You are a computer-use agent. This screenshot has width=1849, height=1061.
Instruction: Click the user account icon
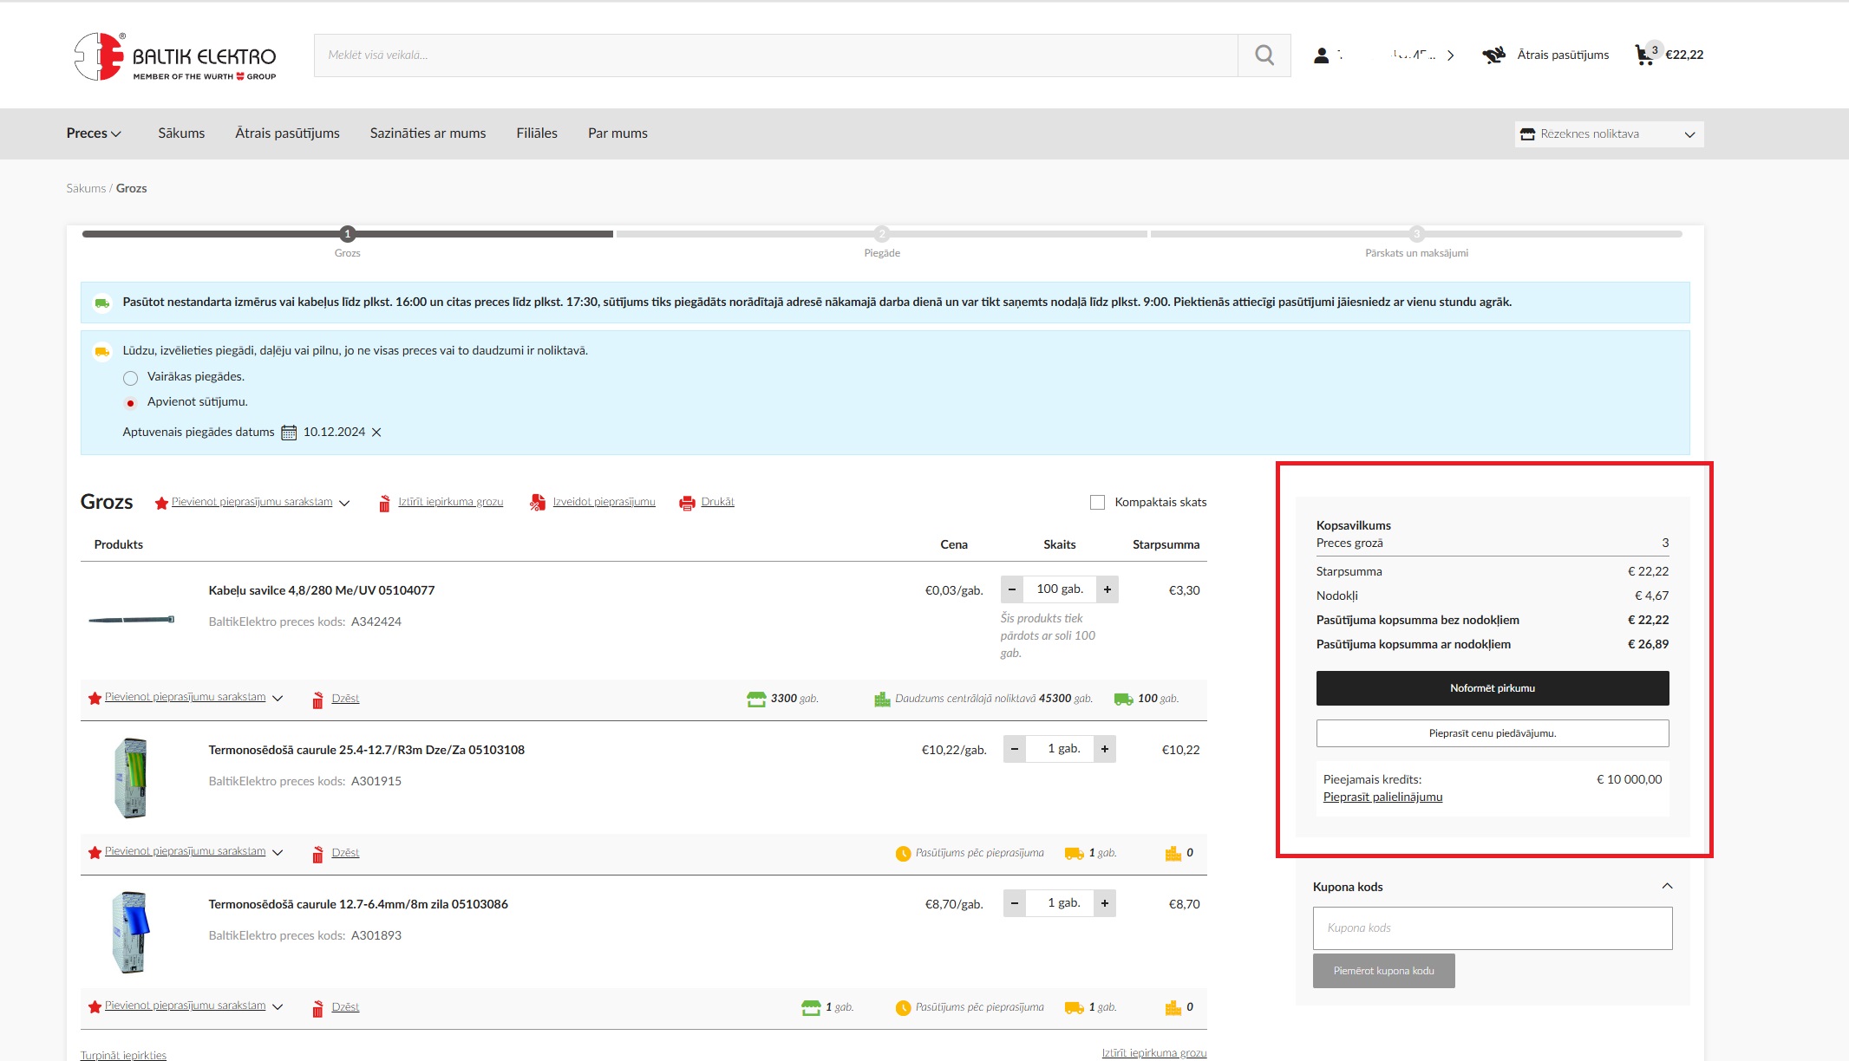[1321, 55]
